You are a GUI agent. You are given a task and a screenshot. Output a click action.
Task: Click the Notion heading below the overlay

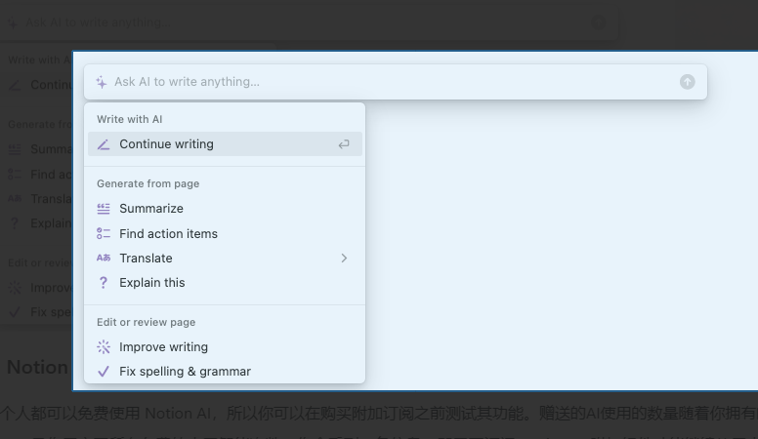tap(36, 368)
